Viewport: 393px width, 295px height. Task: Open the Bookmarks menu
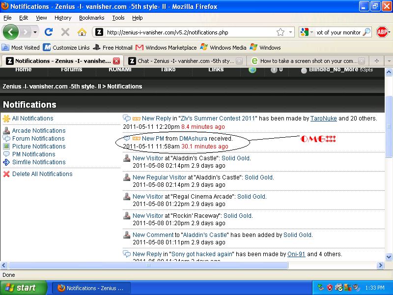tap(92, 18)
